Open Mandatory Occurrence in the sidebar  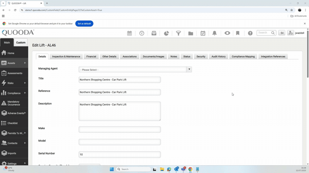pyautogui.click(x=14, y=103)
